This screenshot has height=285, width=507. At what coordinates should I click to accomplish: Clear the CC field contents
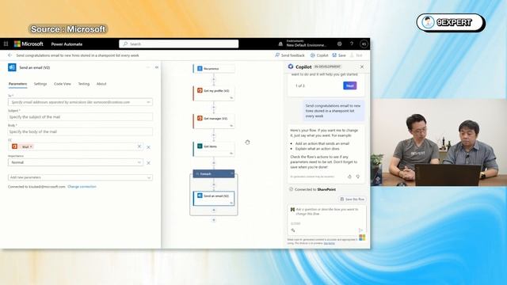coord(139,146)
